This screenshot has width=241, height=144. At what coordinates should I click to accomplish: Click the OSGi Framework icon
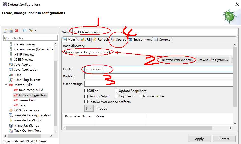tap(11, 110)
